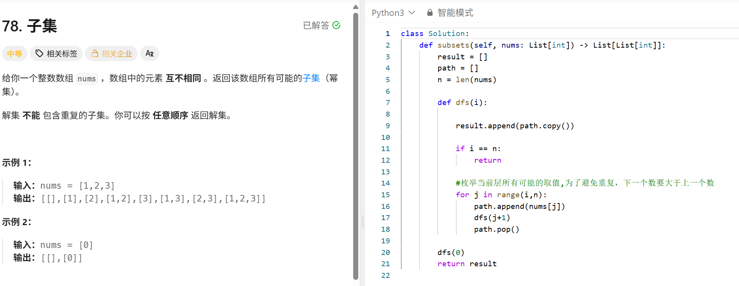
Task: Click line number 7 in editor gutter
Action: click(387, 103)
